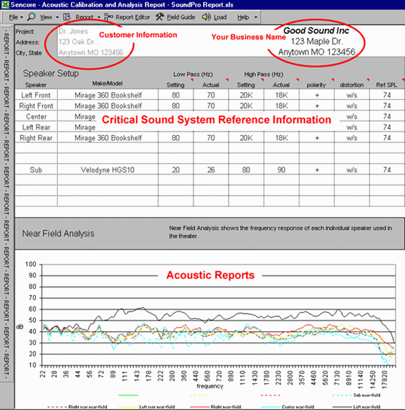This screenshot has height=410, width=405.
Task: Click the High Pass (Hz) column header
Action: tap(264, 74)
